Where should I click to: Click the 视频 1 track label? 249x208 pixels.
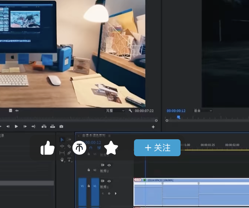pyautogui.click(x=104, y=187)
